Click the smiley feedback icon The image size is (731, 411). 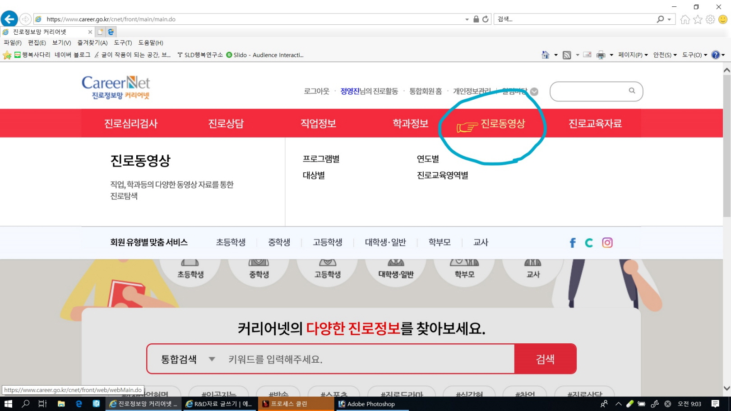723,19
